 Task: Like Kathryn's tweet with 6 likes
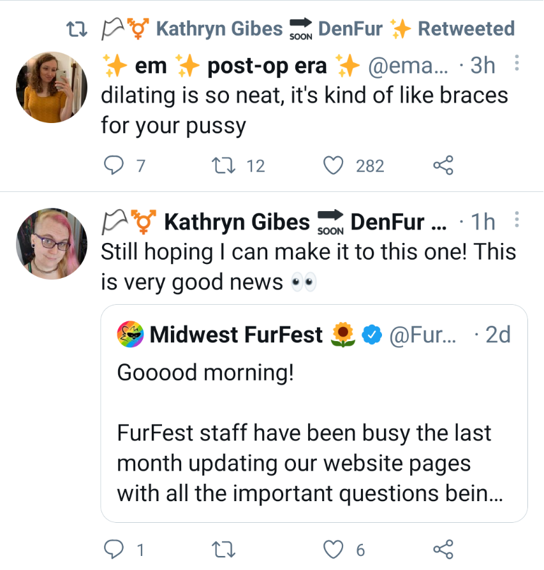coord(333,550)
